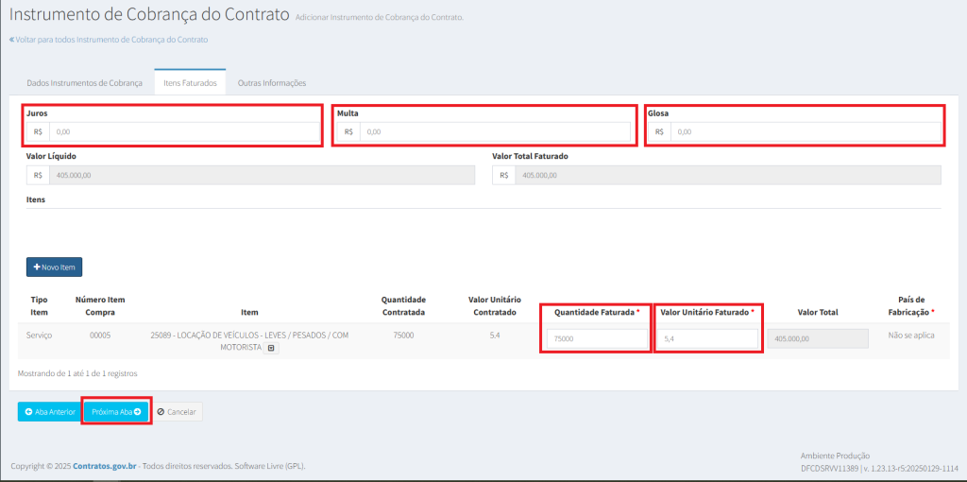Follow the Voltar para todos Instrumento link
This screenshot has height=482, width=967.
tap(109, 40)
